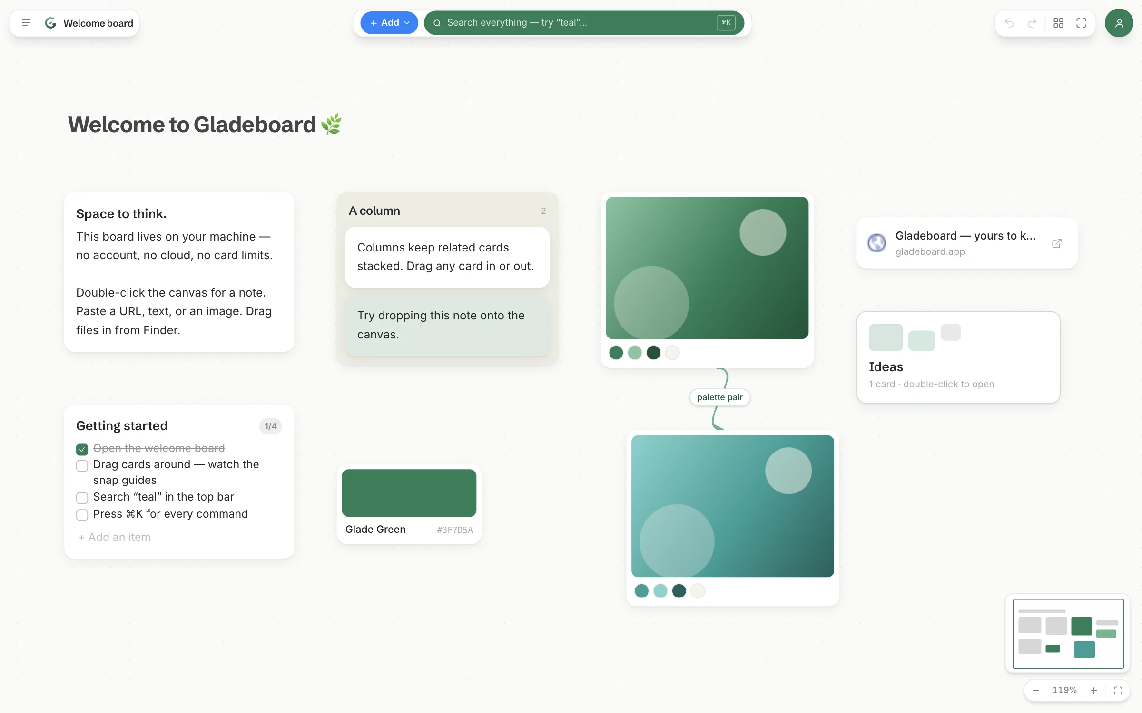Pick the light aqua palette dot

[660, 591]
